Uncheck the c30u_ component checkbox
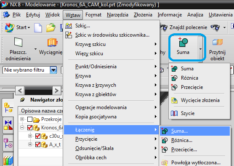 coord(38,136)
